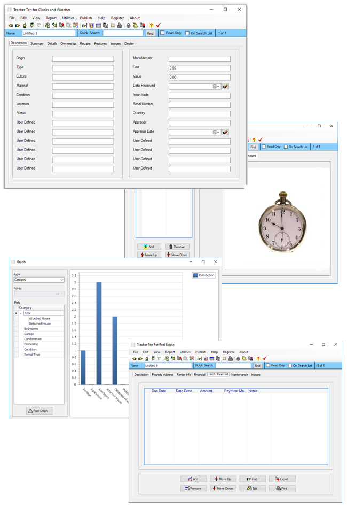The image size is (347, 508).
Task: Click Move Down button in Real Estate window
Action: (x=223, y=488)
